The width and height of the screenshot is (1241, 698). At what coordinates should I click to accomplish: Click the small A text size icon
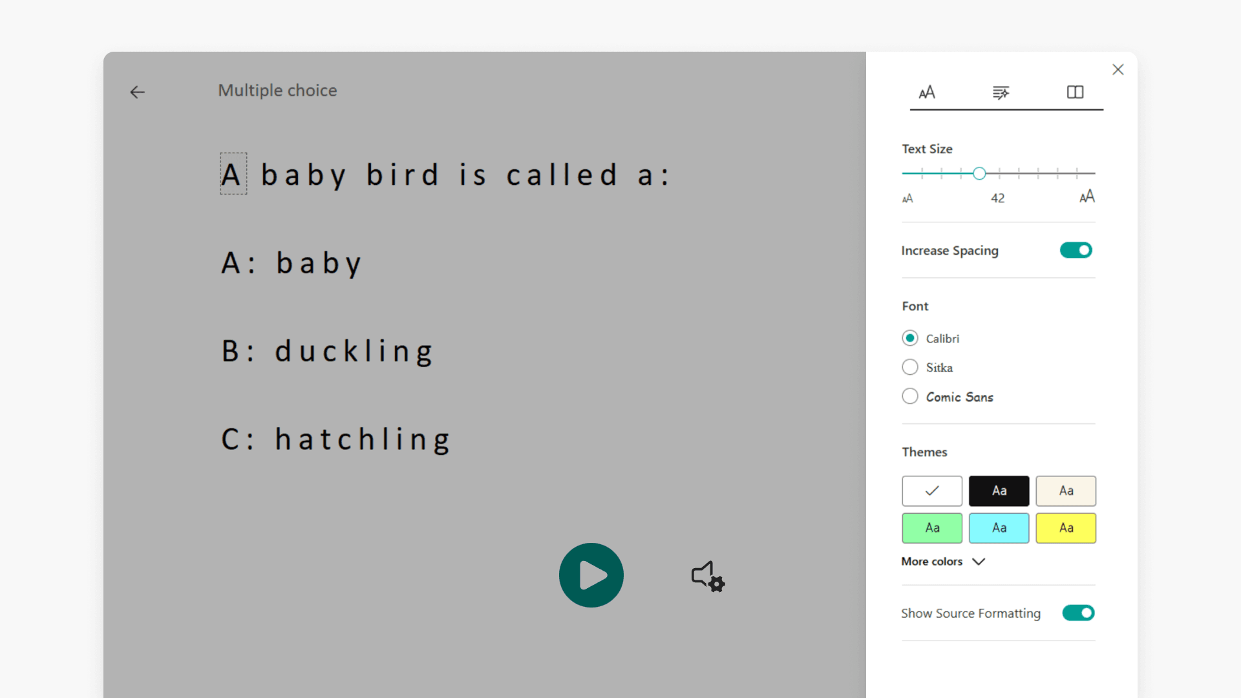pos(907,198)
